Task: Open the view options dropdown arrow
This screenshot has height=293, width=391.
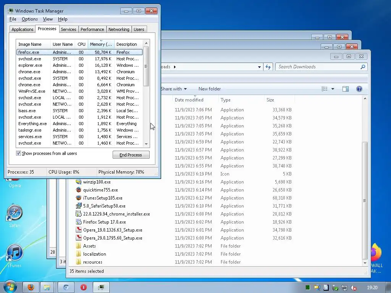Action: (333, 89)
